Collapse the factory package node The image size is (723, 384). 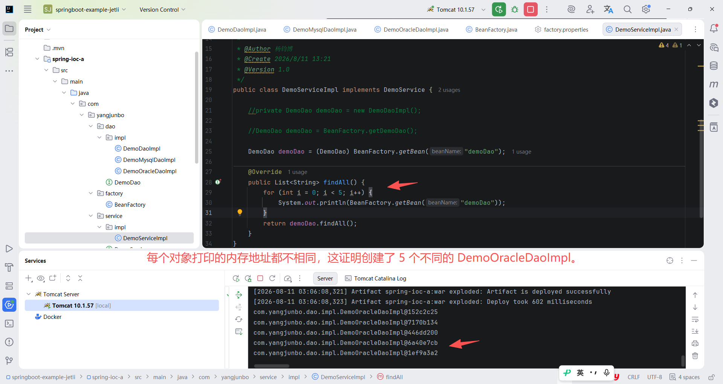pos(90,193)
